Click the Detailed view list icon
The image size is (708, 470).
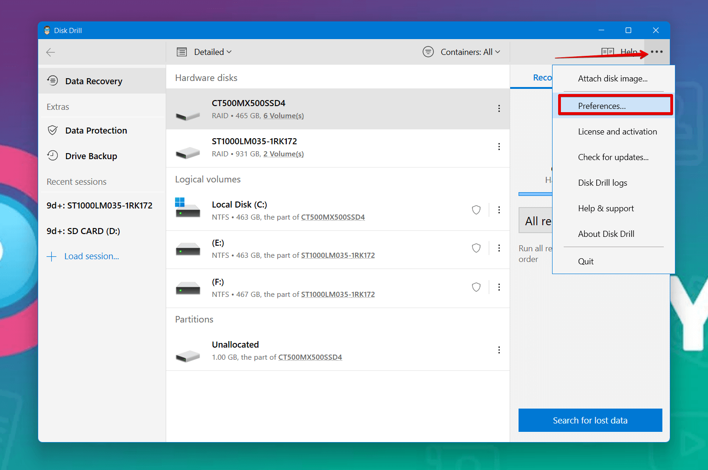(182, 52)
